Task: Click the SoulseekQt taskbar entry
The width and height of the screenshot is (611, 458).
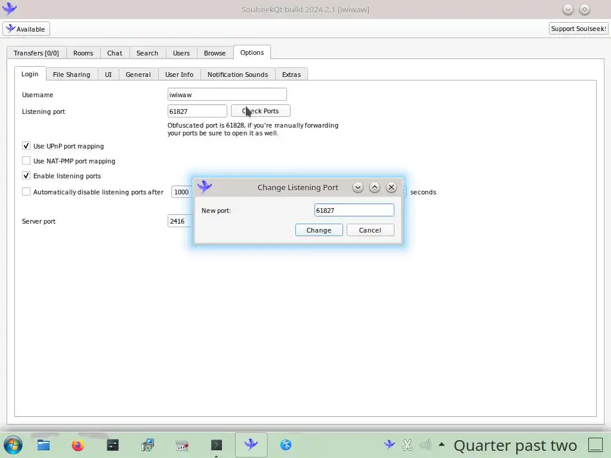Action: (251, 444)
